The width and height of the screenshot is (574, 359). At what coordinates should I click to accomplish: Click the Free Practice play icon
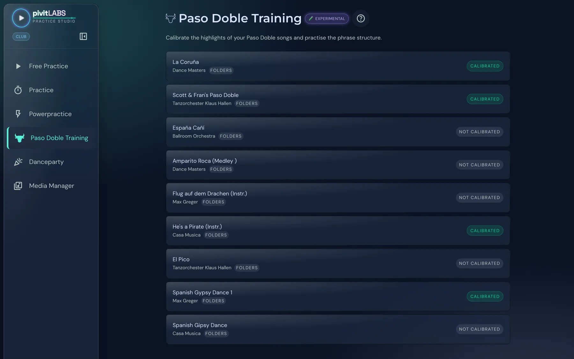18,66
